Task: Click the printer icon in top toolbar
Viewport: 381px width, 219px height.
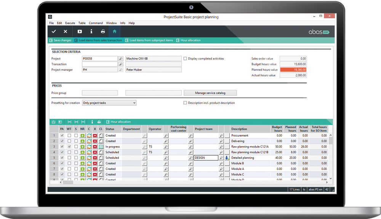Action: click(x=103, y=32)
